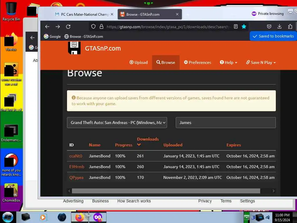Open save ccaNt0 link
Image resolution: width=297 pixels, height=223 pixels.
coord(76,156)
